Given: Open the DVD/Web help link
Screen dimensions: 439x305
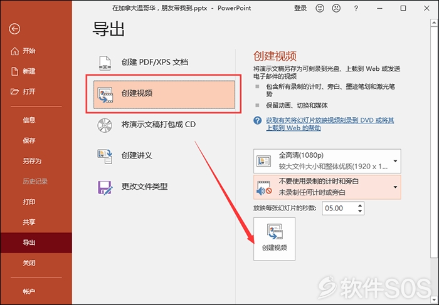Looking at the screenshot, I should [330, 124].
